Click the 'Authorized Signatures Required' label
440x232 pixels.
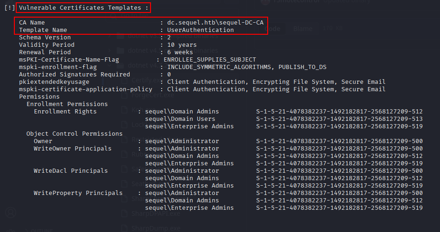pyautogui.click(x=75, y=75)
